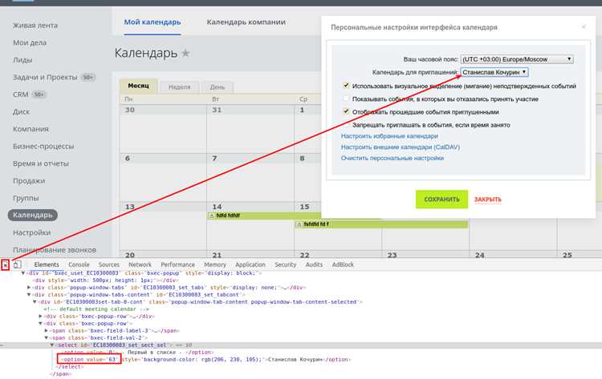
Task: Collapse the set-tab-0-cont div node
Action: (35, 302)
